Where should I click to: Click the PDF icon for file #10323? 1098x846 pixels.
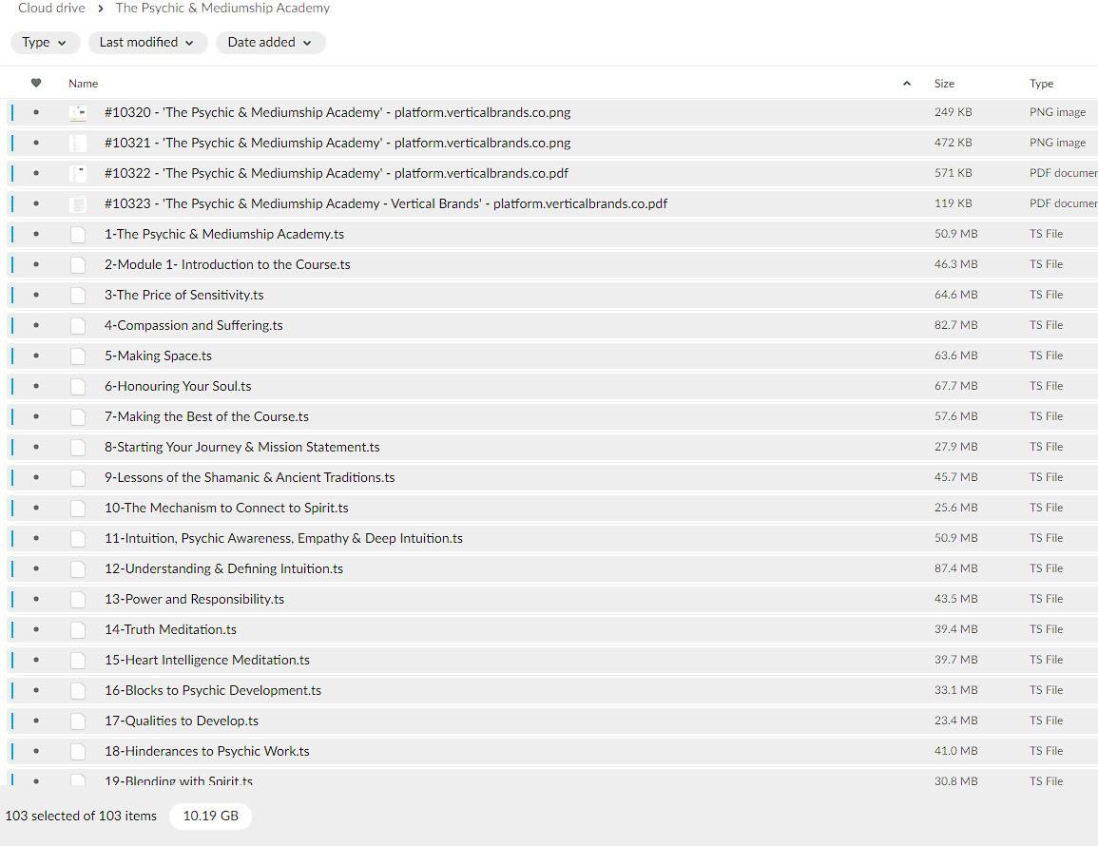[x=78, y=204]
